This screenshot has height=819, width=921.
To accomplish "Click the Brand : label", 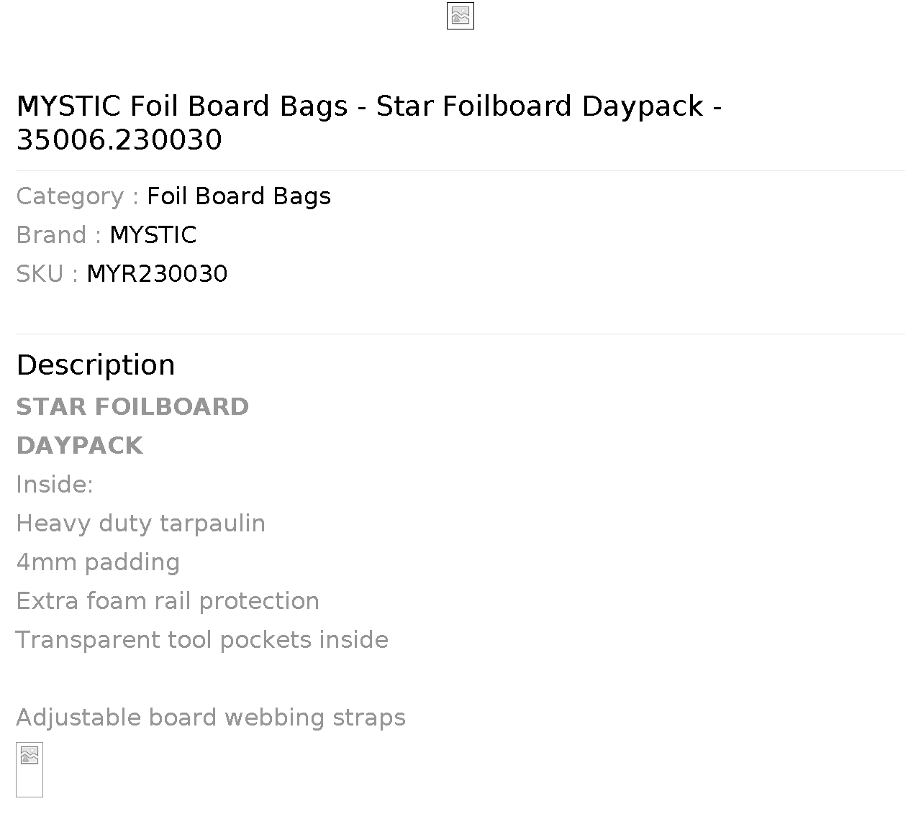I will (59, 235).
